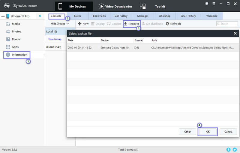Select the Local (0) group
This screenshot has width=240, height=153.
coord(56,31)
